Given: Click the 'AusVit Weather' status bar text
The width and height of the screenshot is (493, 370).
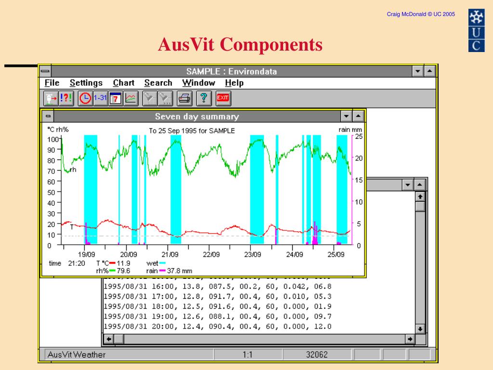Looking at the screenshot, I should point(77,355).
